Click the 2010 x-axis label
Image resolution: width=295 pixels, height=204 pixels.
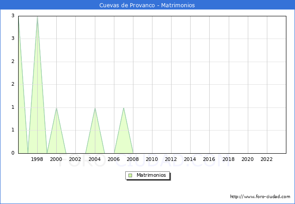tap(152, 160)
